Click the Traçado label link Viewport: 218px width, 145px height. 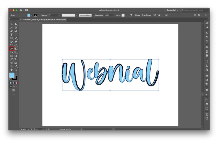[x=44, y=15]
